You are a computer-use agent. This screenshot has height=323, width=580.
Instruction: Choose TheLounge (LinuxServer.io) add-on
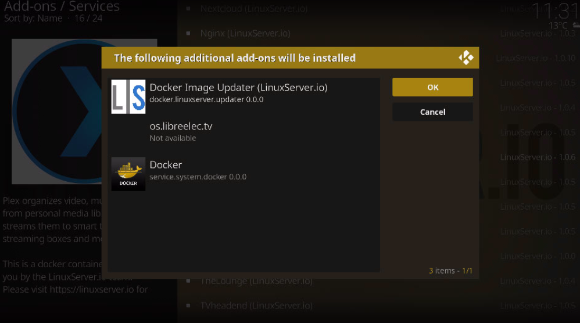(256, 281)
